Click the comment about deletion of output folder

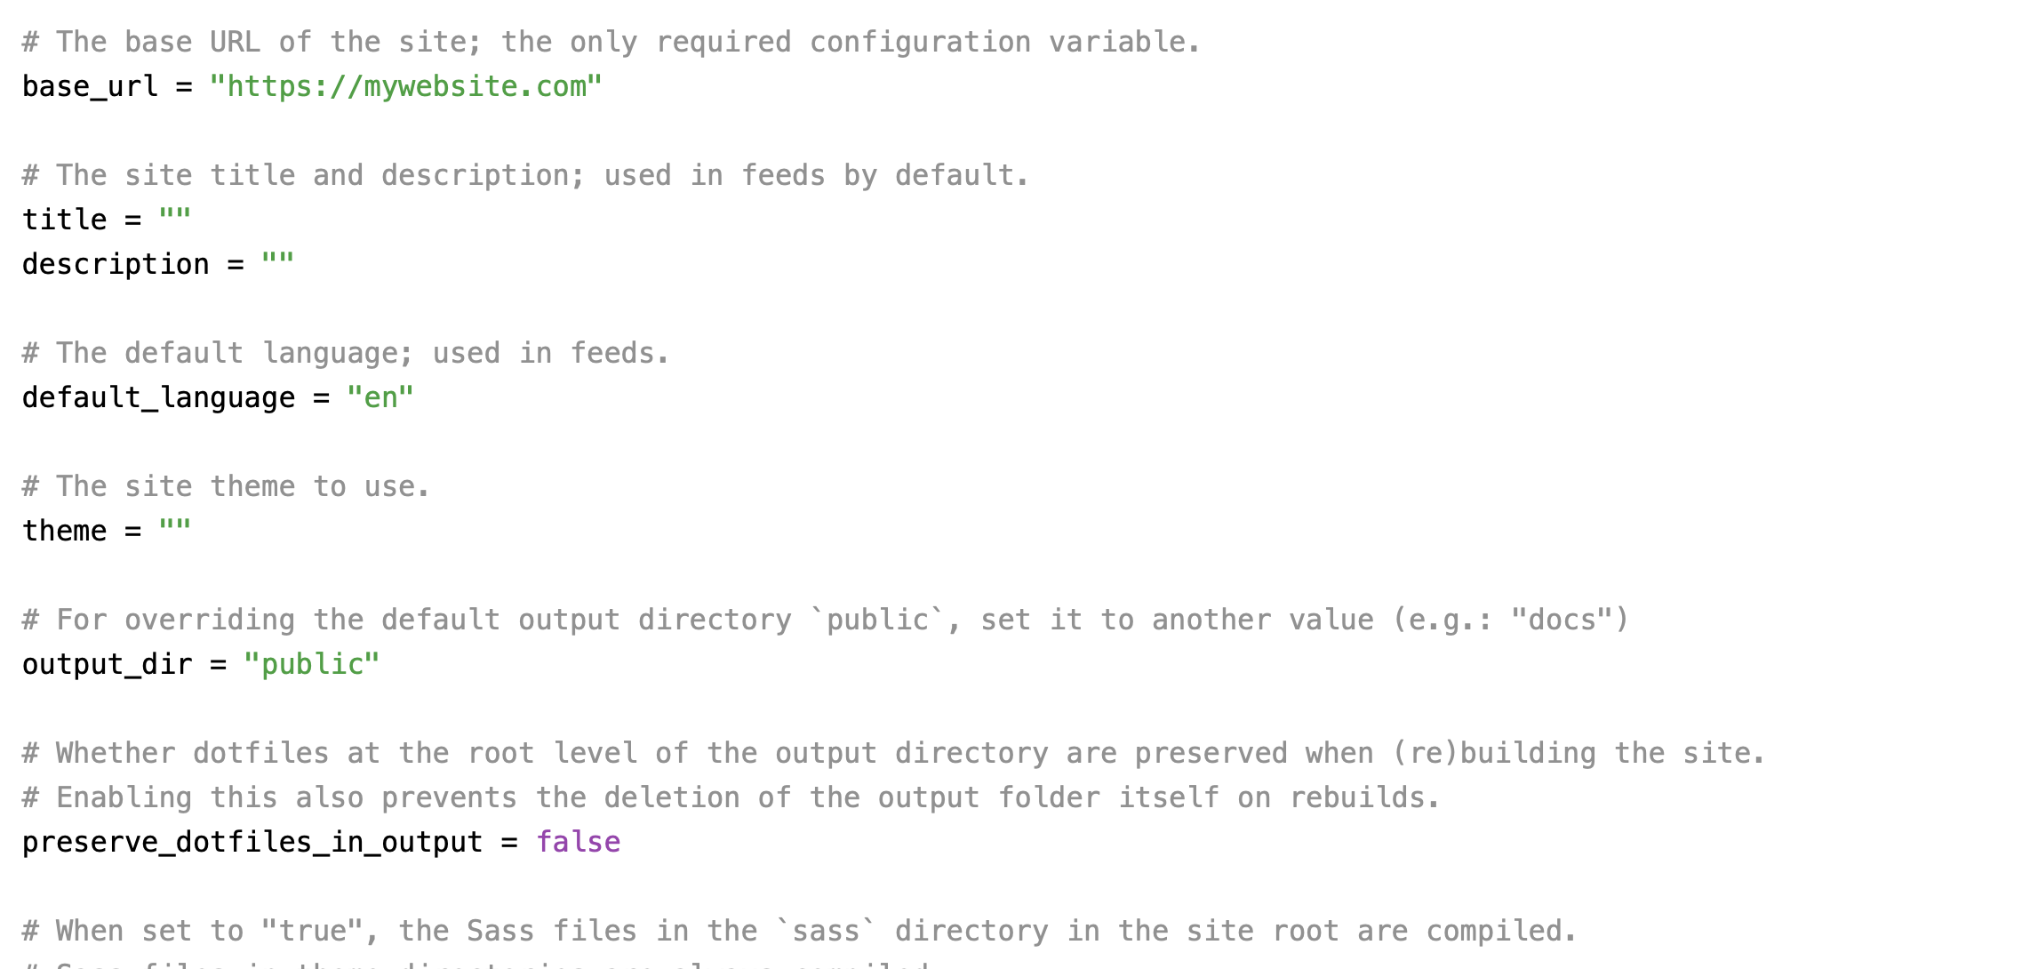coord(731,797)
